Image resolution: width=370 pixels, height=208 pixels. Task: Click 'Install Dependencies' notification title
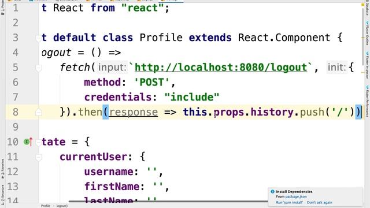click(x=294, y=191)
